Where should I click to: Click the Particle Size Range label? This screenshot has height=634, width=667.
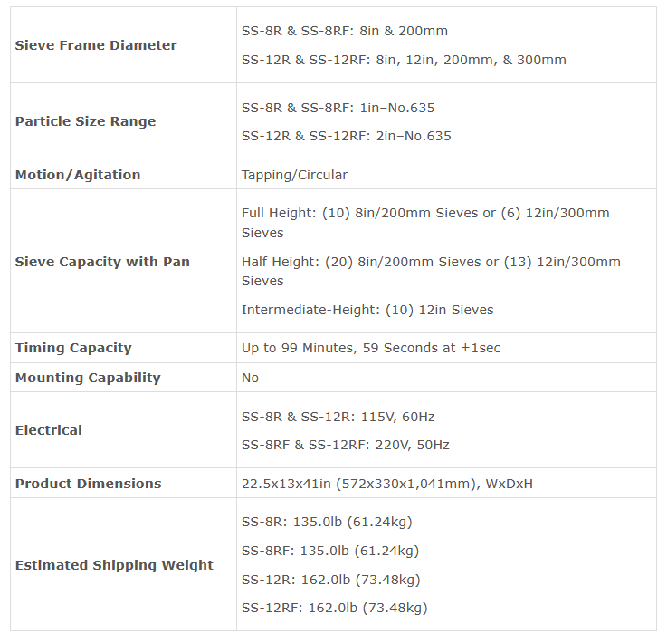coord(85,121)
